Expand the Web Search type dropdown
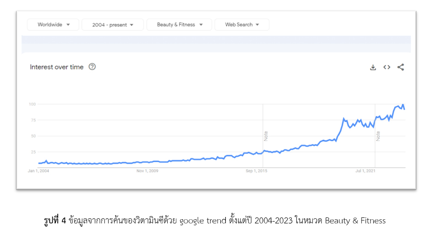 pos(241,25)
